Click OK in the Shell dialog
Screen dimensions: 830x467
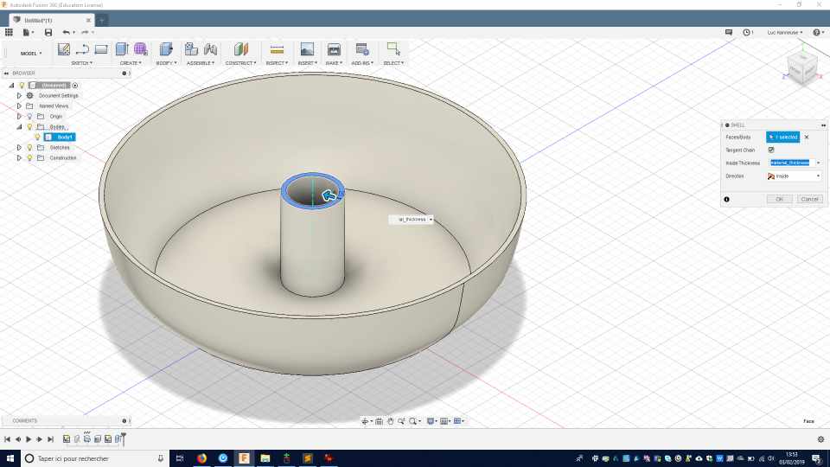click(x=779, y=199)
